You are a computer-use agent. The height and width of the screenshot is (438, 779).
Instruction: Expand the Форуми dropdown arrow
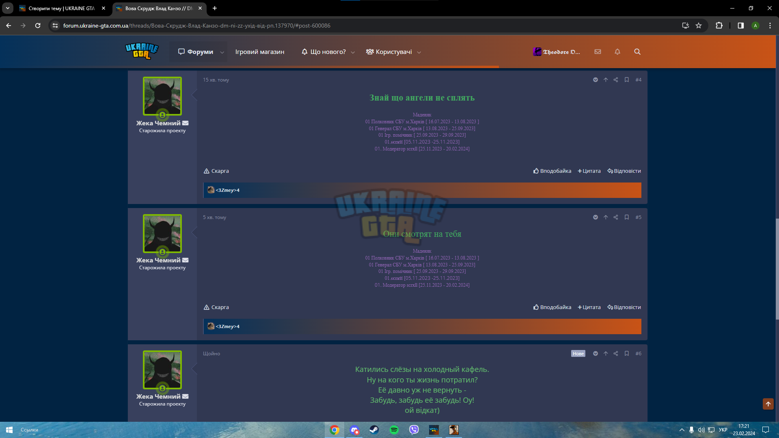222,52
